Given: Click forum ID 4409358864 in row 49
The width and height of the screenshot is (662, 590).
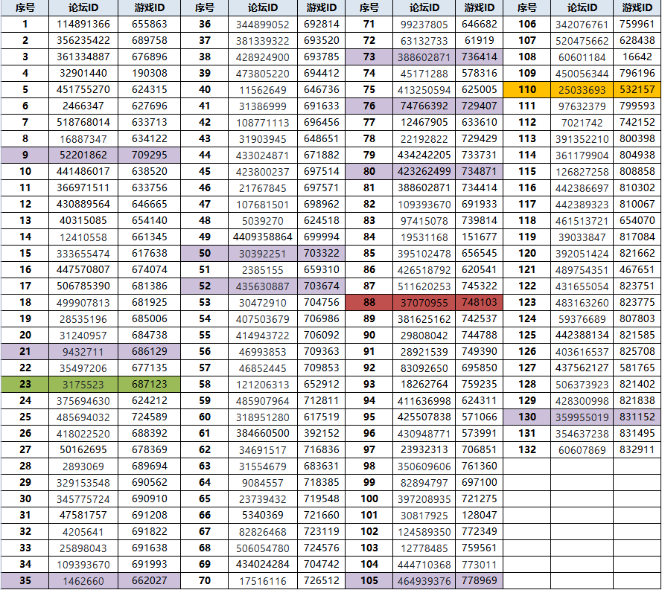Looking at the screenshot, I should pyautogui.click(x=263, y=237).
